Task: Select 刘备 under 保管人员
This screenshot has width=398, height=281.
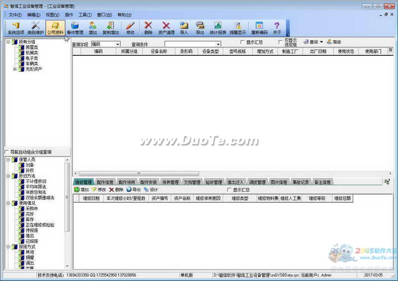Action: 30,165
